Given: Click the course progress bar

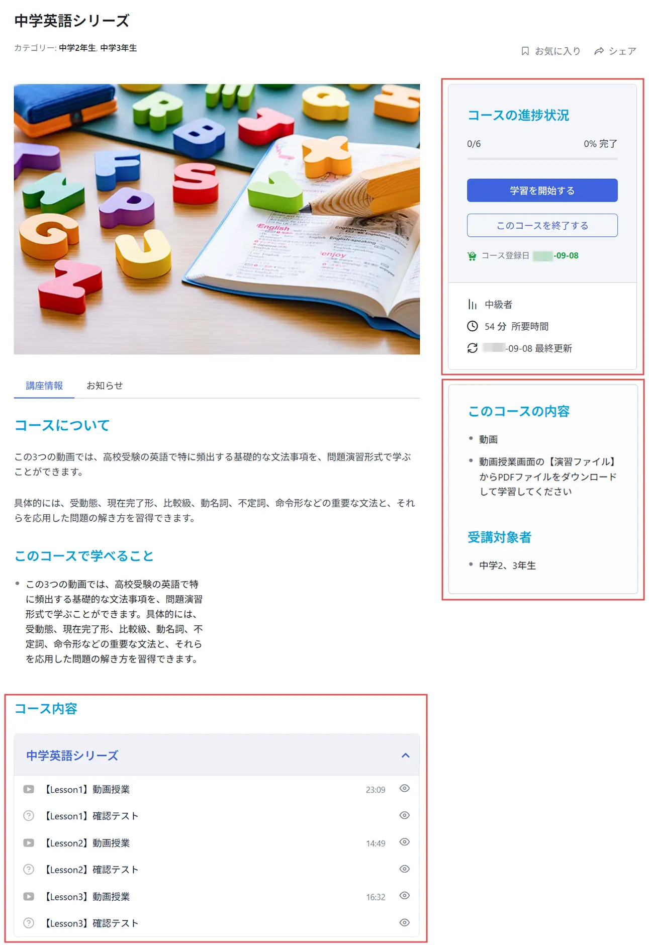Looking at the screenshot, I should [x=542, y=159].
